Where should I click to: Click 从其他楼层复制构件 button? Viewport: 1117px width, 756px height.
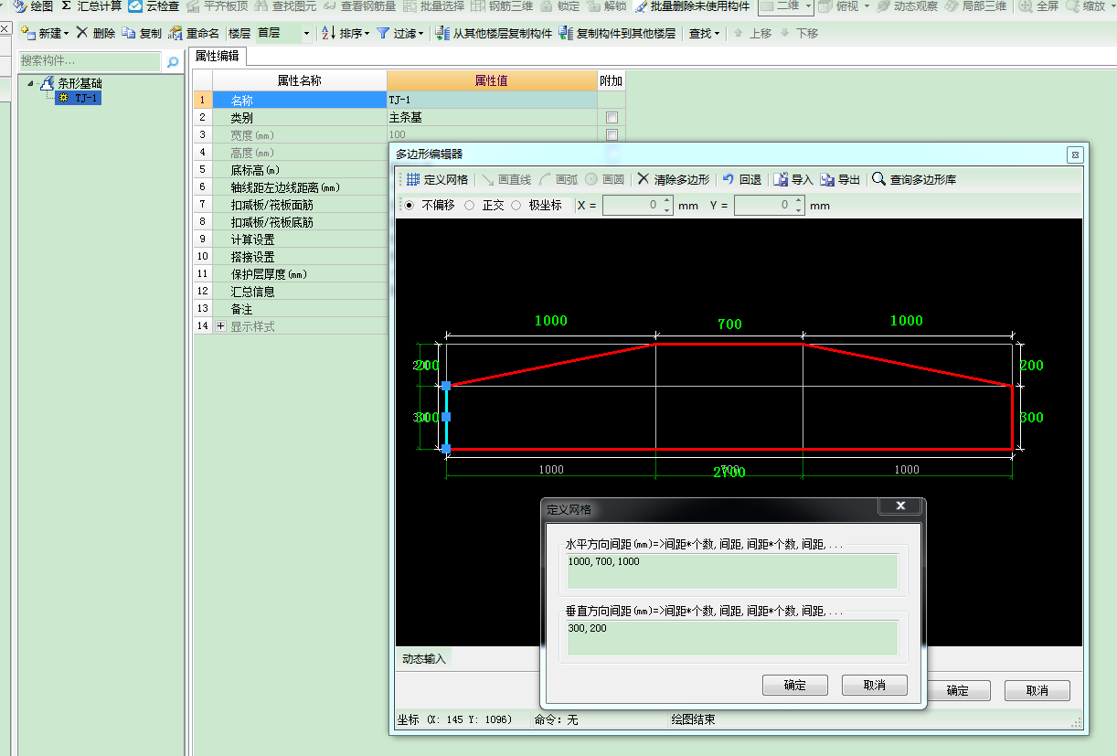pos(494,34)
